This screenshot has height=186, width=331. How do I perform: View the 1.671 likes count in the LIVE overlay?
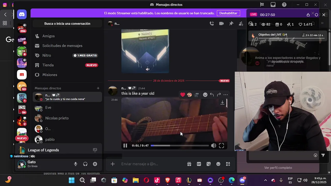[305, 24]
